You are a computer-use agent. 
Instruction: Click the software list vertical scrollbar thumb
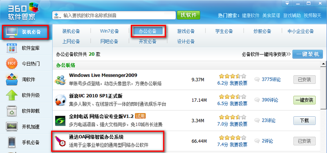click(x=323, y=87)
